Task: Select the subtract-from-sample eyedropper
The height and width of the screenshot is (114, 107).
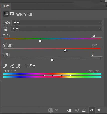Action: click(18, 66)
